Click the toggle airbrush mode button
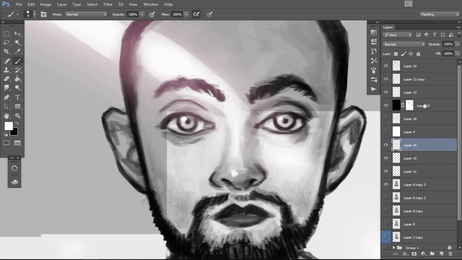The width and height of the screenshot is (462, 260). pyautogui.click(x=196, y=14)
